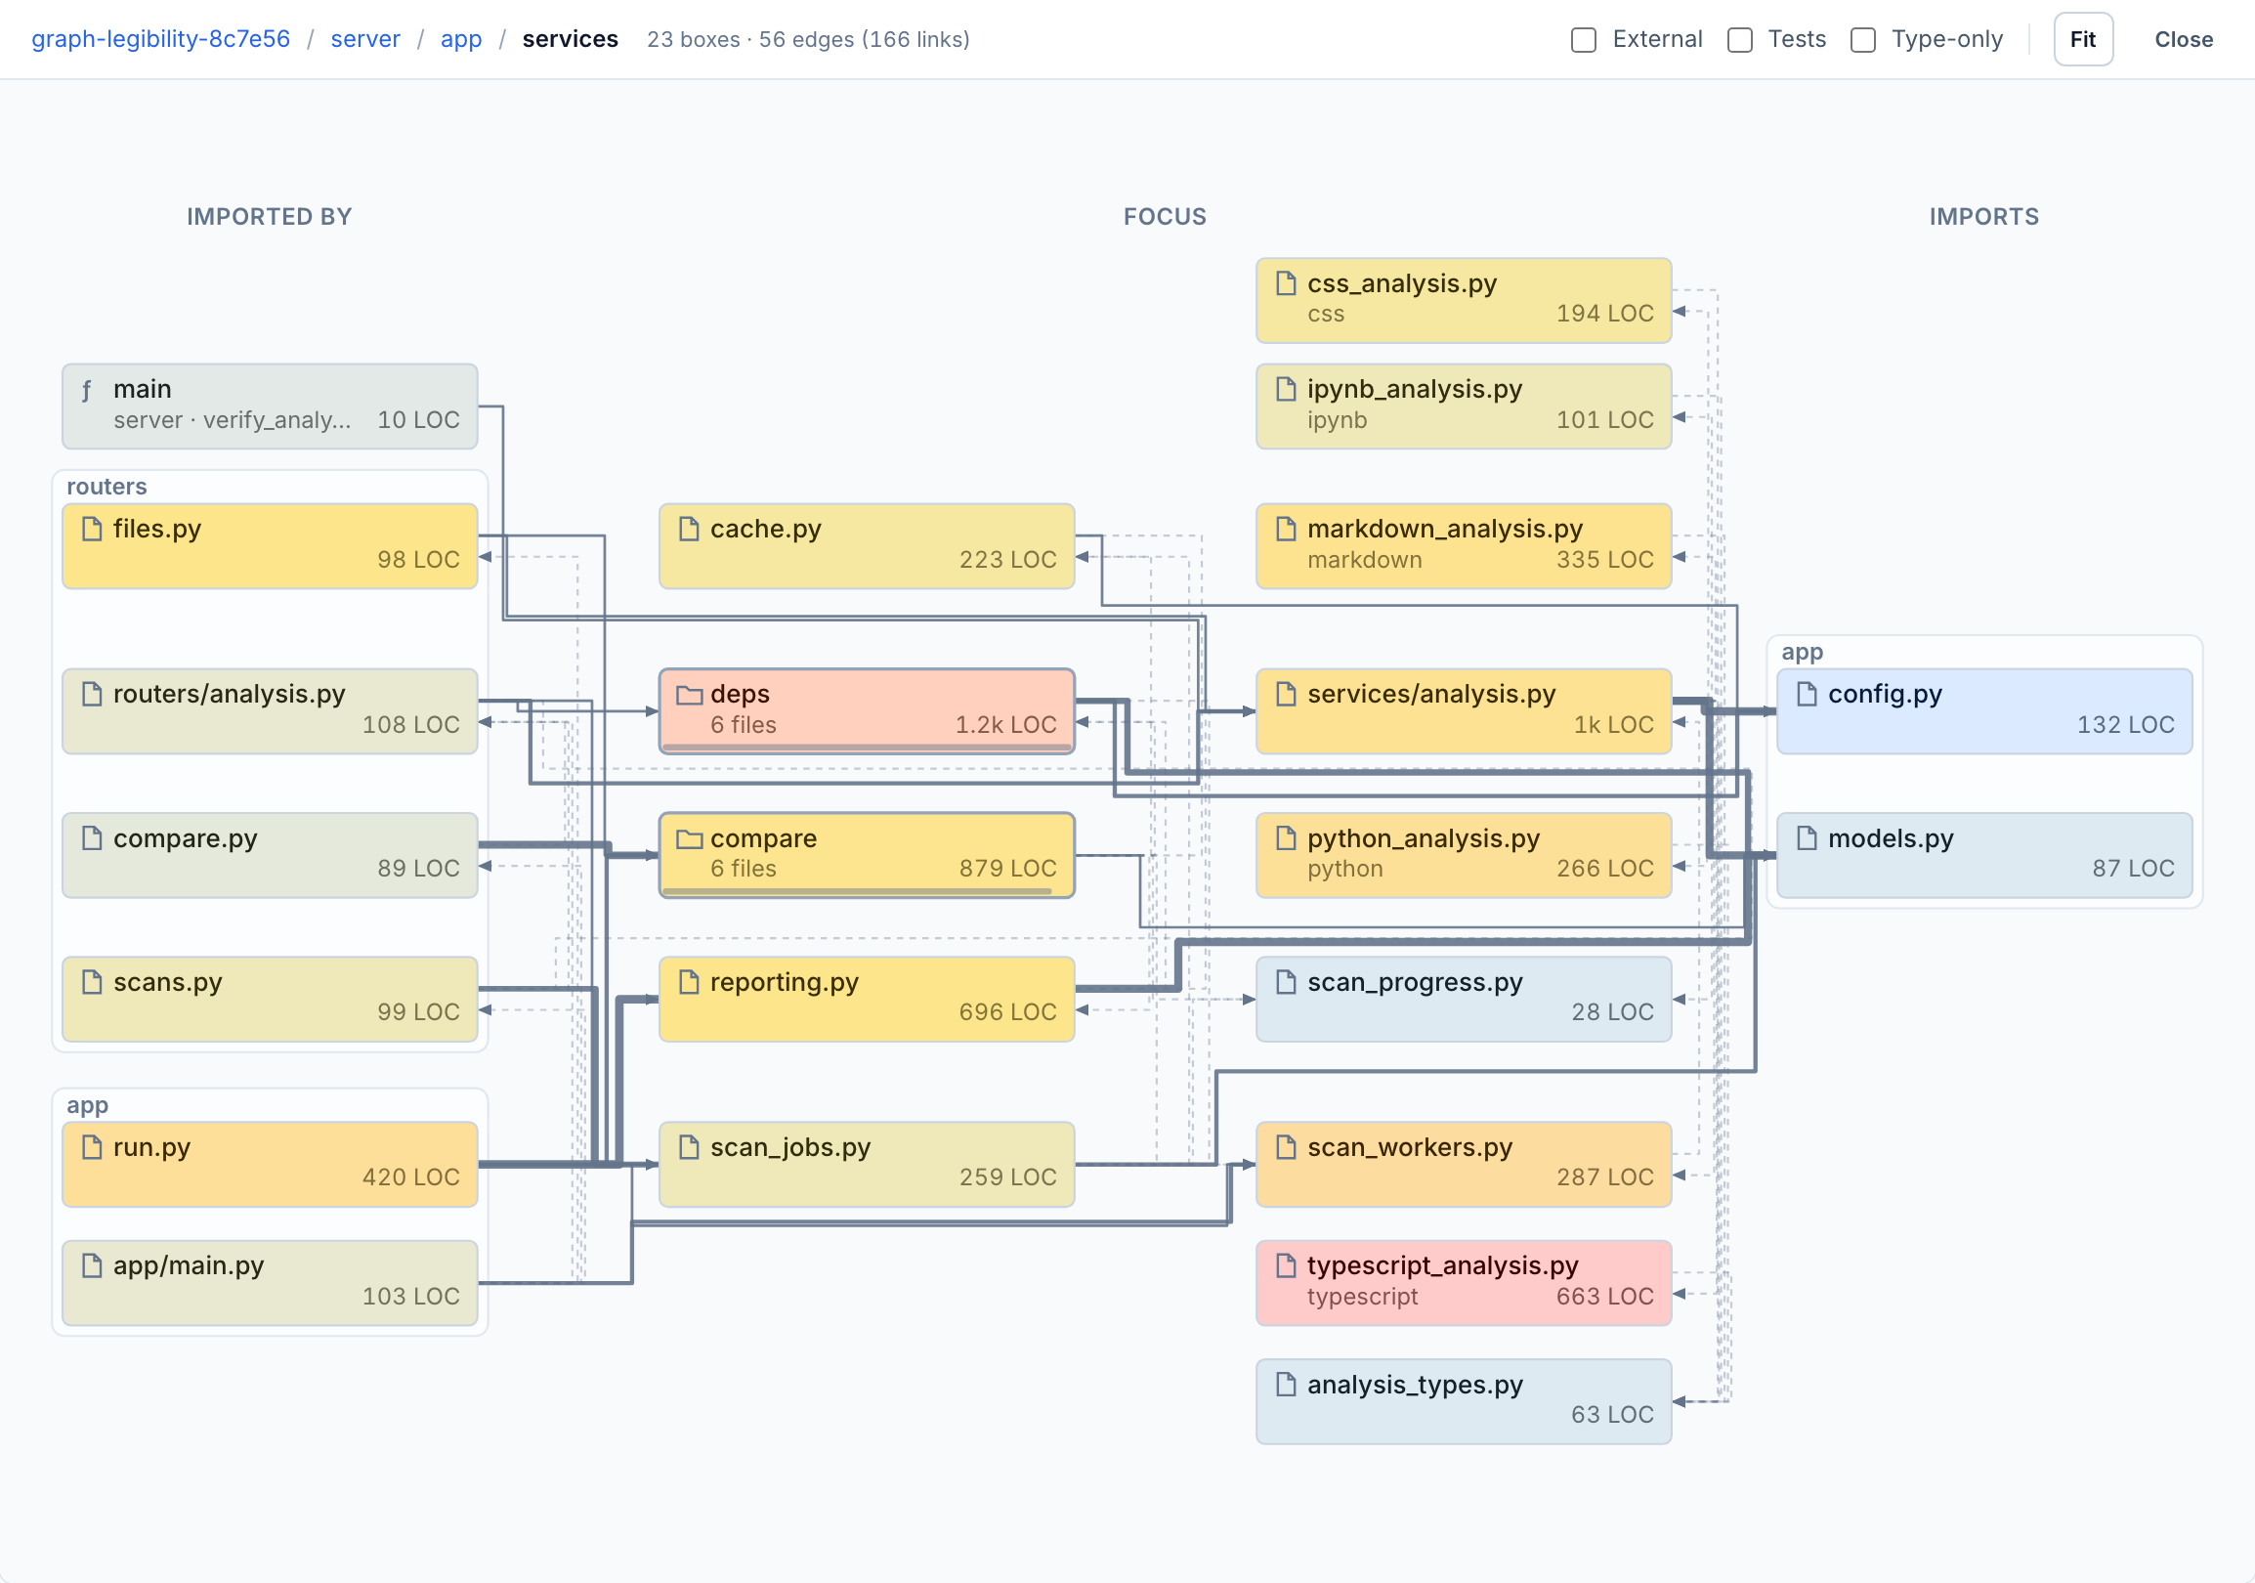This screenshot has height=1583, width=2255.
Task: Click the IMPORTED BY column heading
Action: 269,217
